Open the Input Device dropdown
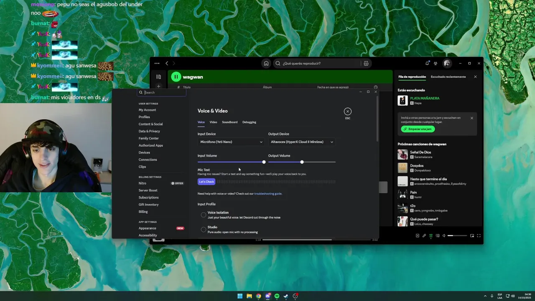535x301 pixels. pyautogui.click(x=231, y=142)
